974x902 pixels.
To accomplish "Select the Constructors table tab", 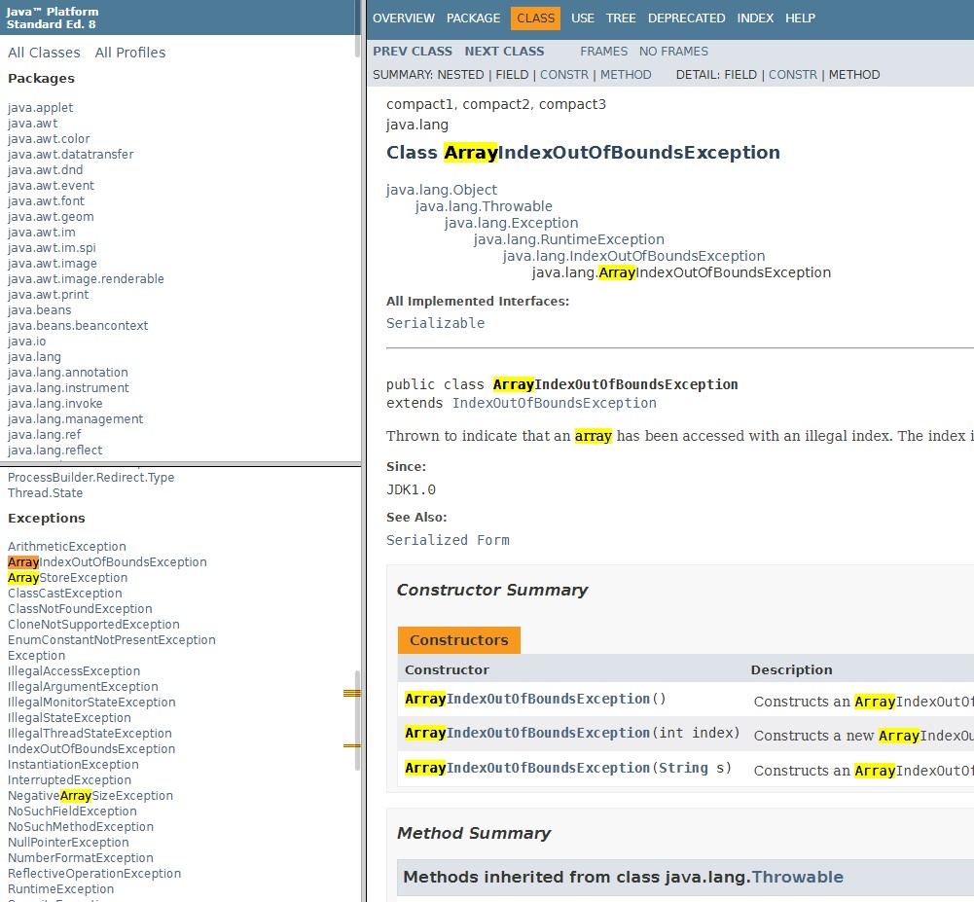I will pyautogui.click(x=458, y=640).
